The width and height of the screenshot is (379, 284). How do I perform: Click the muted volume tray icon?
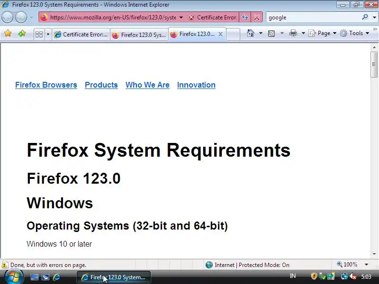[x=352, y=276]
